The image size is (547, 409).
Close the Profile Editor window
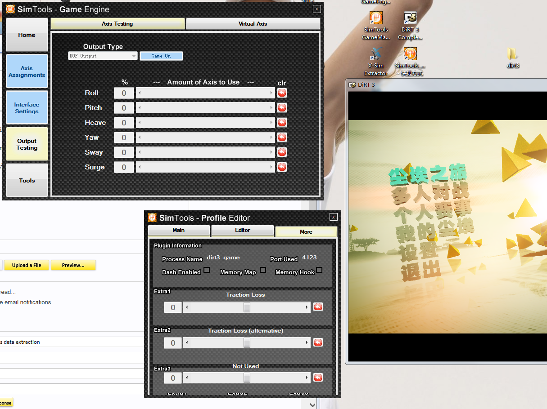[x=333, y=217]
